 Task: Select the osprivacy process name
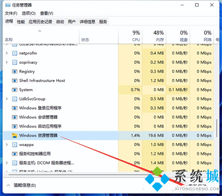[x=28, y=62]
